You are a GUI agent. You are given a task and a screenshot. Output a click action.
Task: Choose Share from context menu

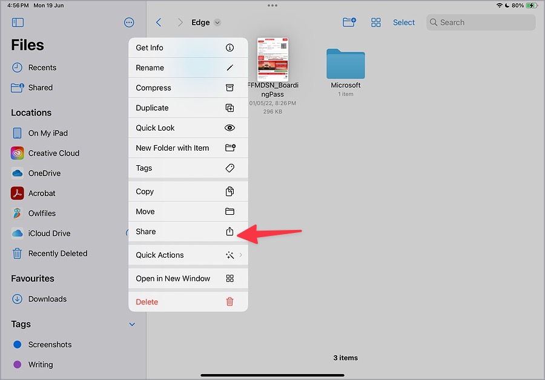[188, 232]
